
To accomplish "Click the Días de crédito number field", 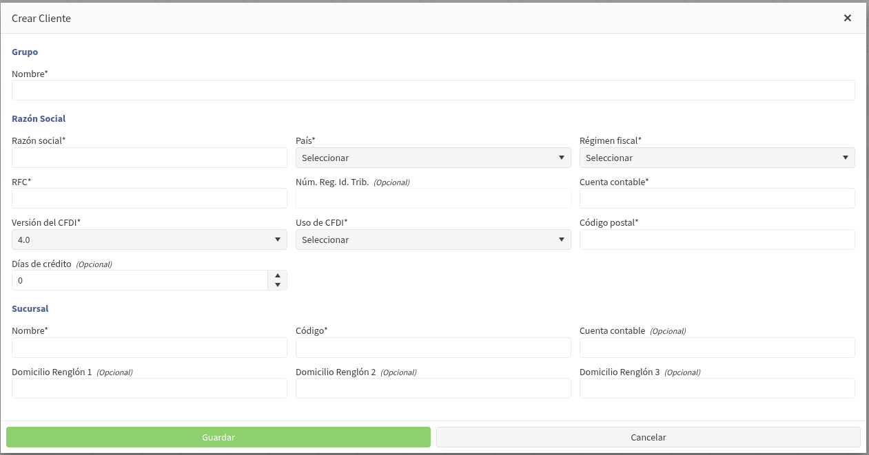I will [x=140, y=280].
